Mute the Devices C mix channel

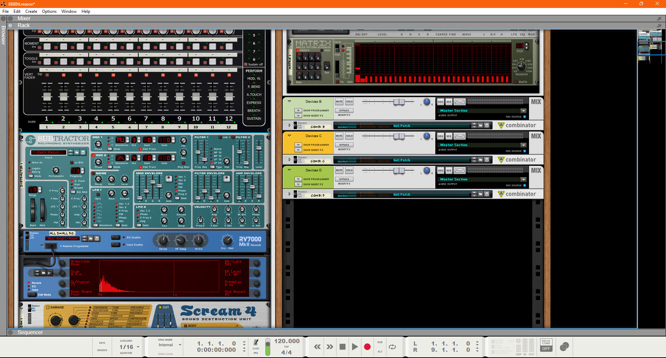point(339,136)
